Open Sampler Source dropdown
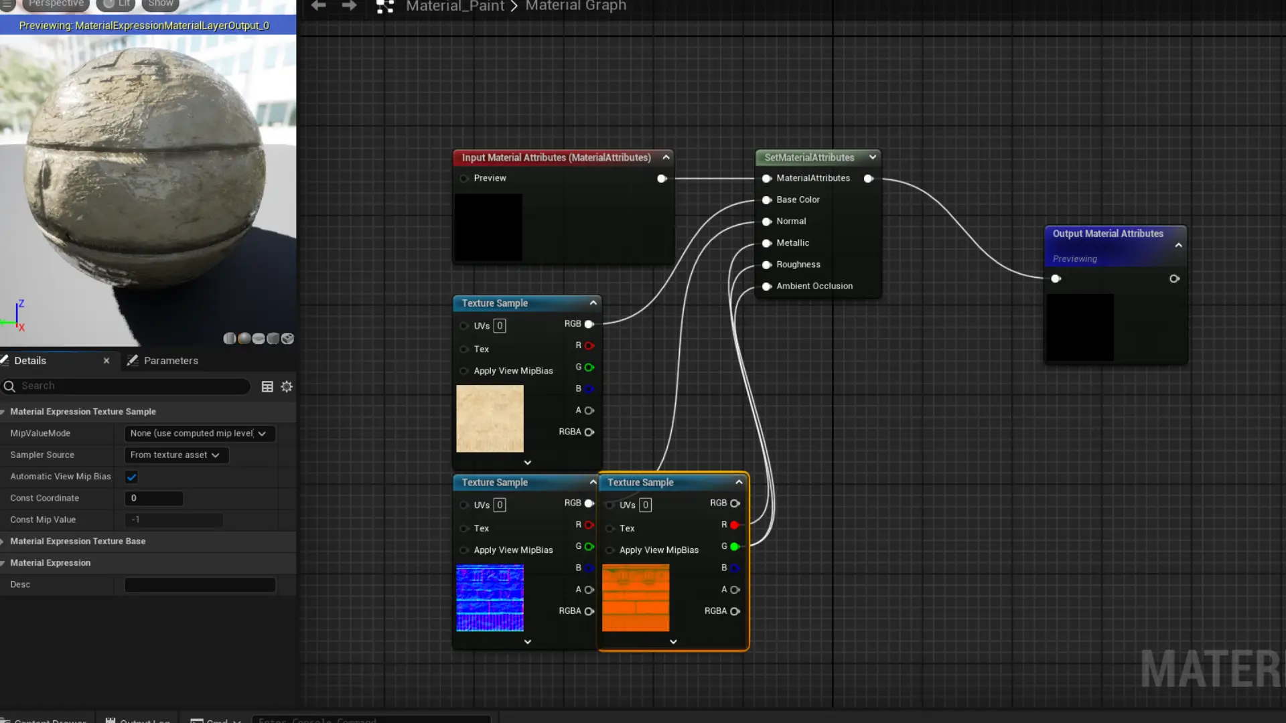This screenshot has height=723, width=1286. (176, 455)
